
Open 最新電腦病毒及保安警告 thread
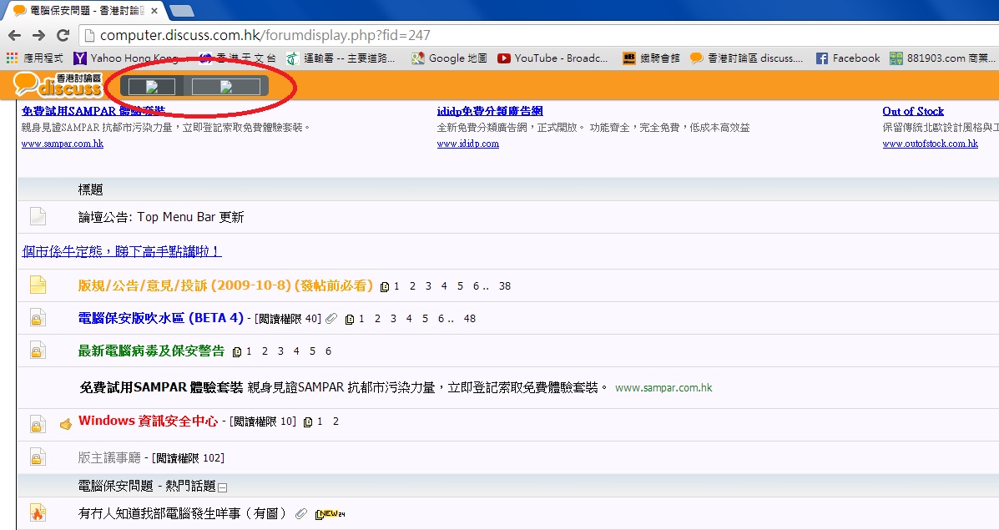point(152,351)
